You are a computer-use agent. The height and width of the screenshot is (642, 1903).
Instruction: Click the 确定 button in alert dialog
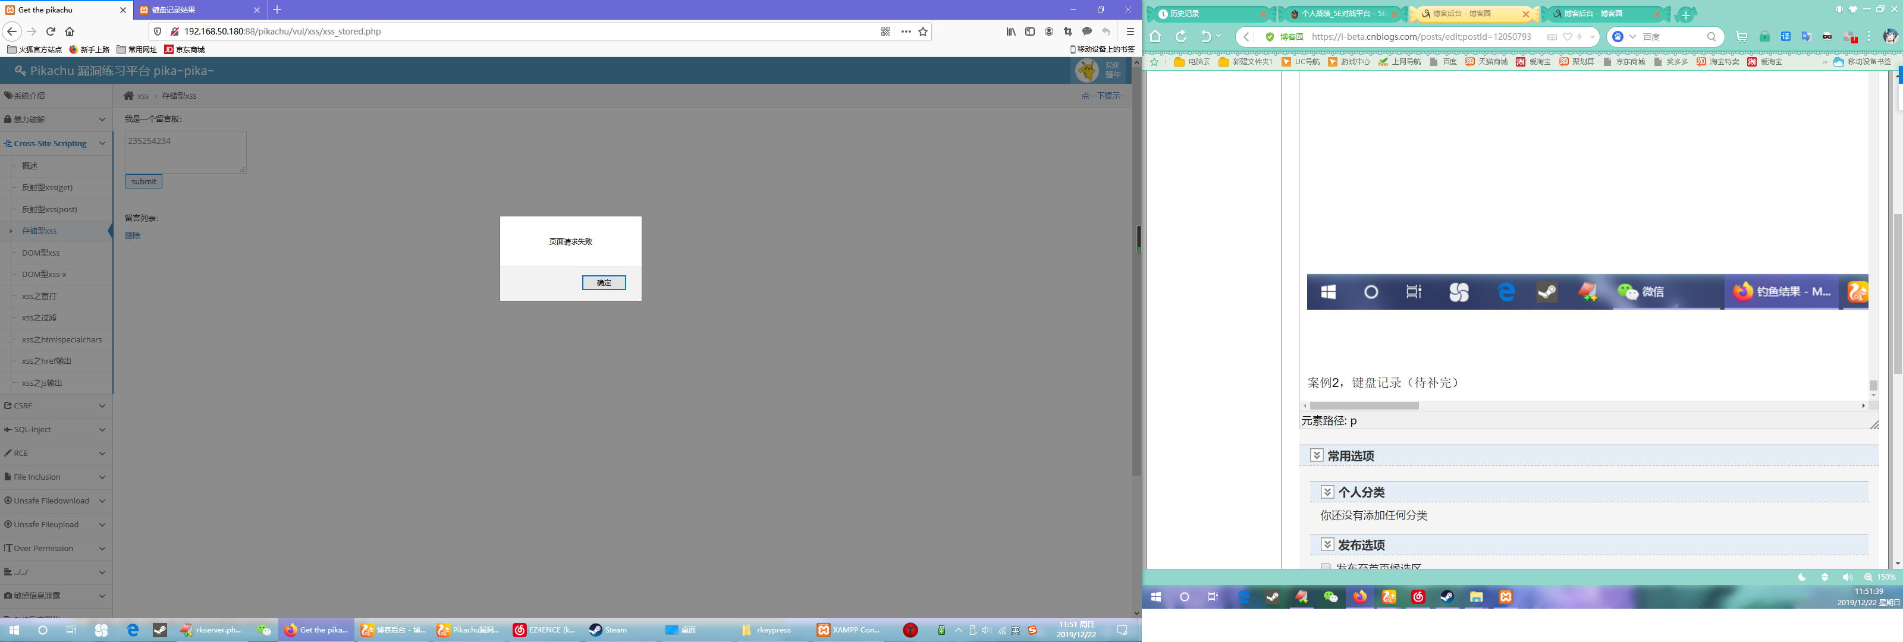tap(604, 282)
